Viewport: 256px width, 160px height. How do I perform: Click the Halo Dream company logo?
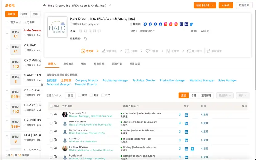pos(57,27)
